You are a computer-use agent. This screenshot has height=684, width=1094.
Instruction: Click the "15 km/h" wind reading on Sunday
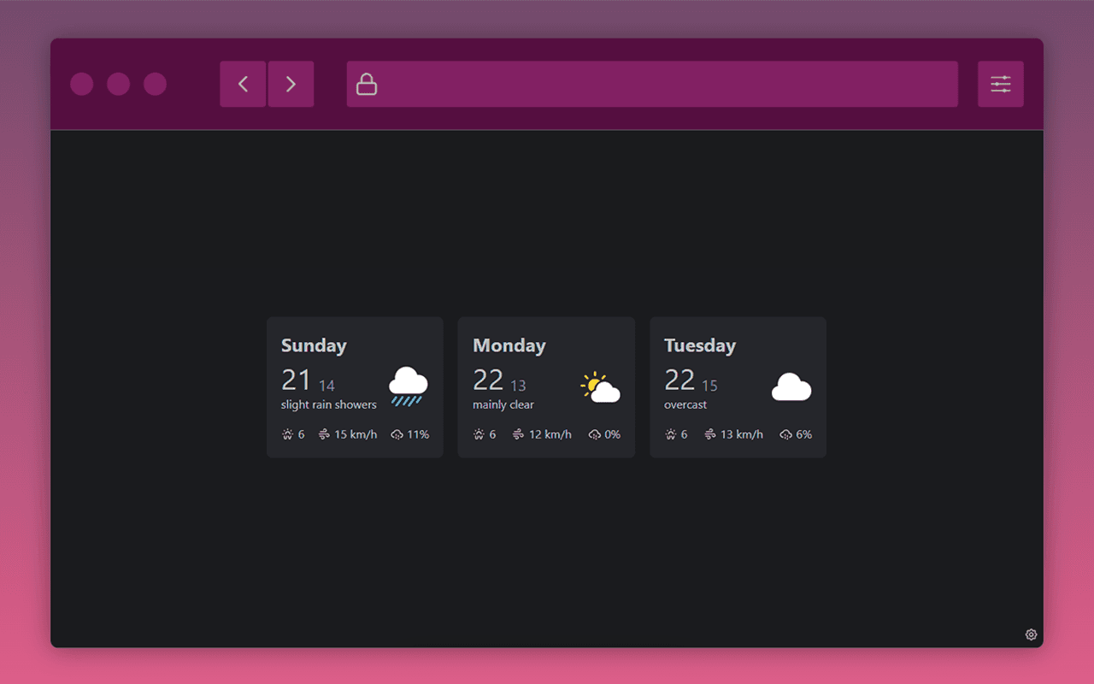[356, 434]
